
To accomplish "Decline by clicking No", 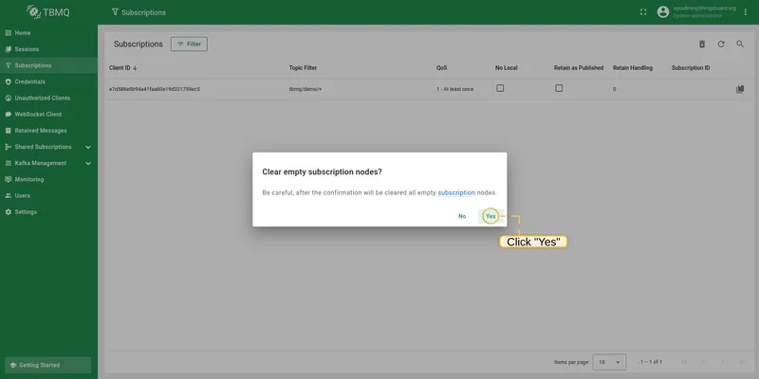I will [x=462, y=216].
